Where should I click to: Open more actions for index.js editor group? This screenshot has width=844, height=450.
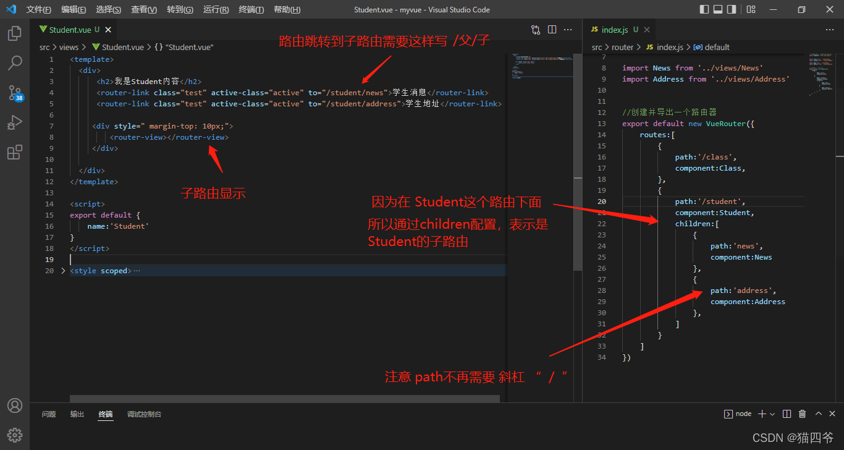[830, 30]
